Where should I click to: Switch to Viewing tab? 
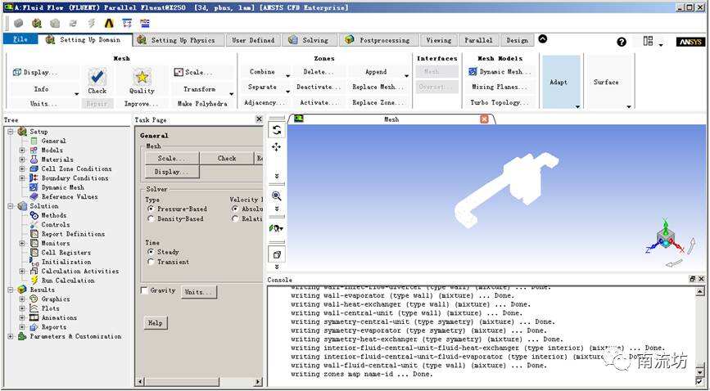point(438,40)
